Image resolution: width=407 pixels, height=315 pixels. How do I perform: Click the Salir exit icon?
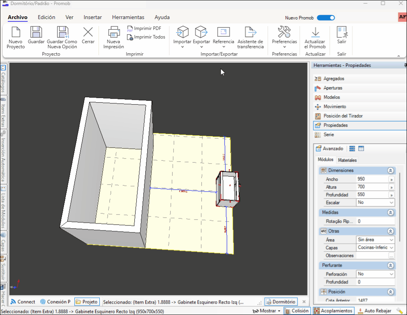pos(342,32)
